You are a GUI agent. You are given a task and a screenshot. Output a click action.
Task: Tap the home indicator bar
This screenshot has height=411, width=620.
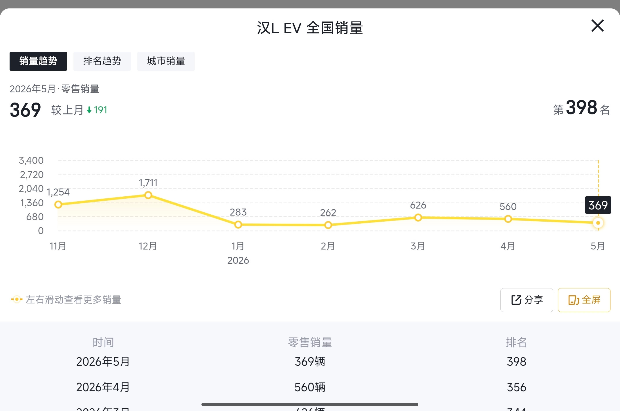coord(310,404)
